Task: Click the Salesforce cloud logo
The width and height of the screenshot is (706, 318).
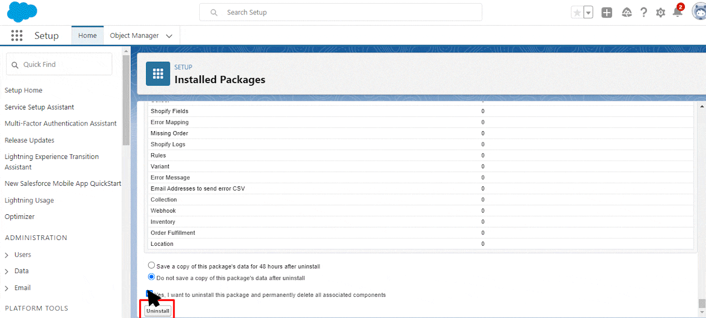Action: click(x=22, y=12)
